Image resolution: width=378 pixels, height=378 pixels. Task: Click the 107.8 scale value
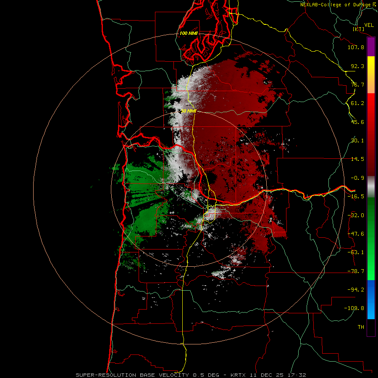(x=356, y=47)
